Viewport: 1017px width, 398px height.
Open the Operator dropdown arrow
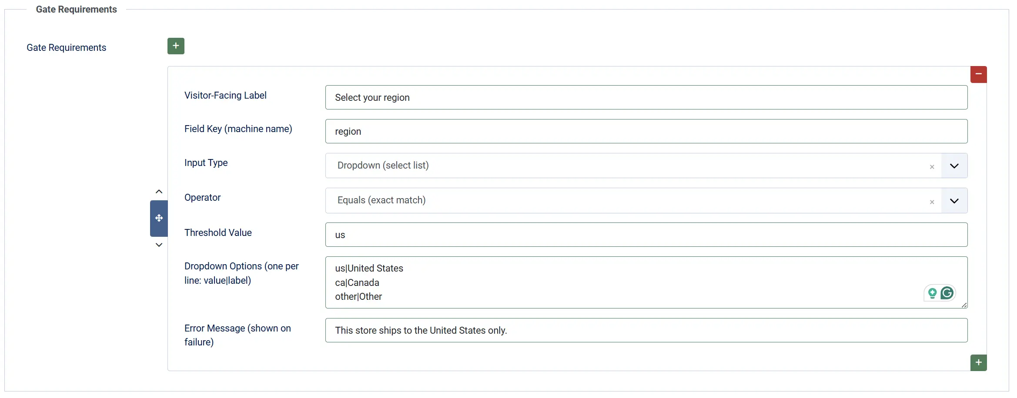pyautogui.click(x=954, y=201)
